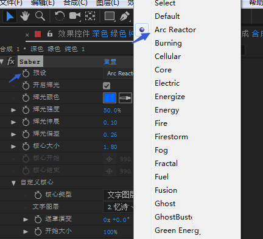Toggle stopwatch for 辉光偏差
Screen dimensions: 263x239
click(26, 134)
